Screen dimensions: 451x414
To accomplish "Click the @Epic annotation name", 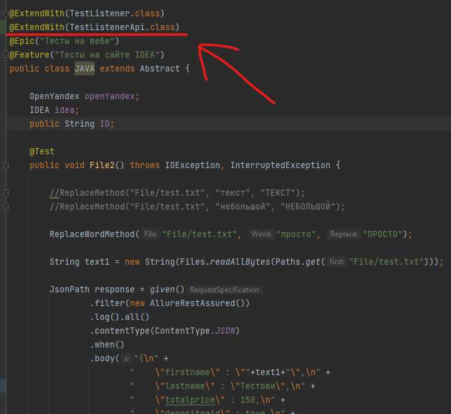I will click(22, 41).
